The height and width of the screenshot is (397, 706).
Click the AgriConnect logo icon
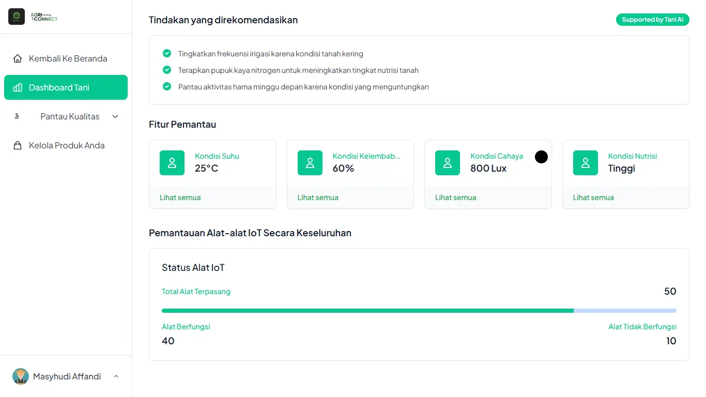click(x=16, y=16)
